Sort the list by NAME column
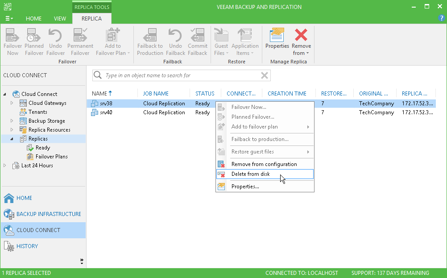 pyautogui.click(x=99, y=94)
